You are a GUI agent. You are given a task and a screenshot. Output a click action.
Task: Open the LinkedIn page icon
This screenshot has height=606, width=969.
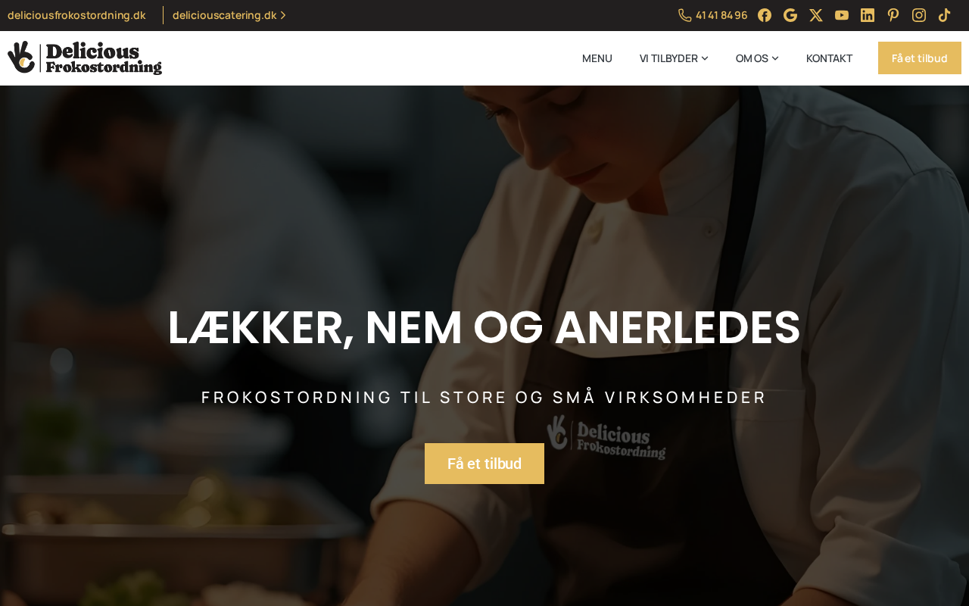click(868, 15)
